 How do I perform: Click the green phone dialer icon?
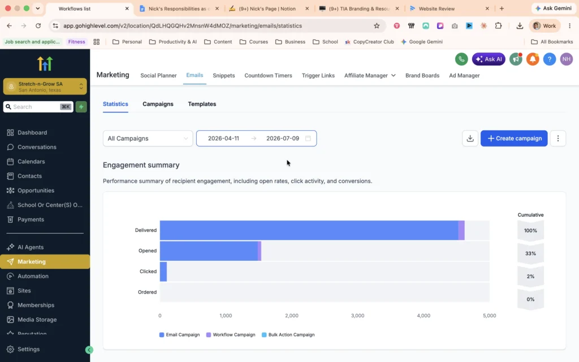(x=461, y=59)
